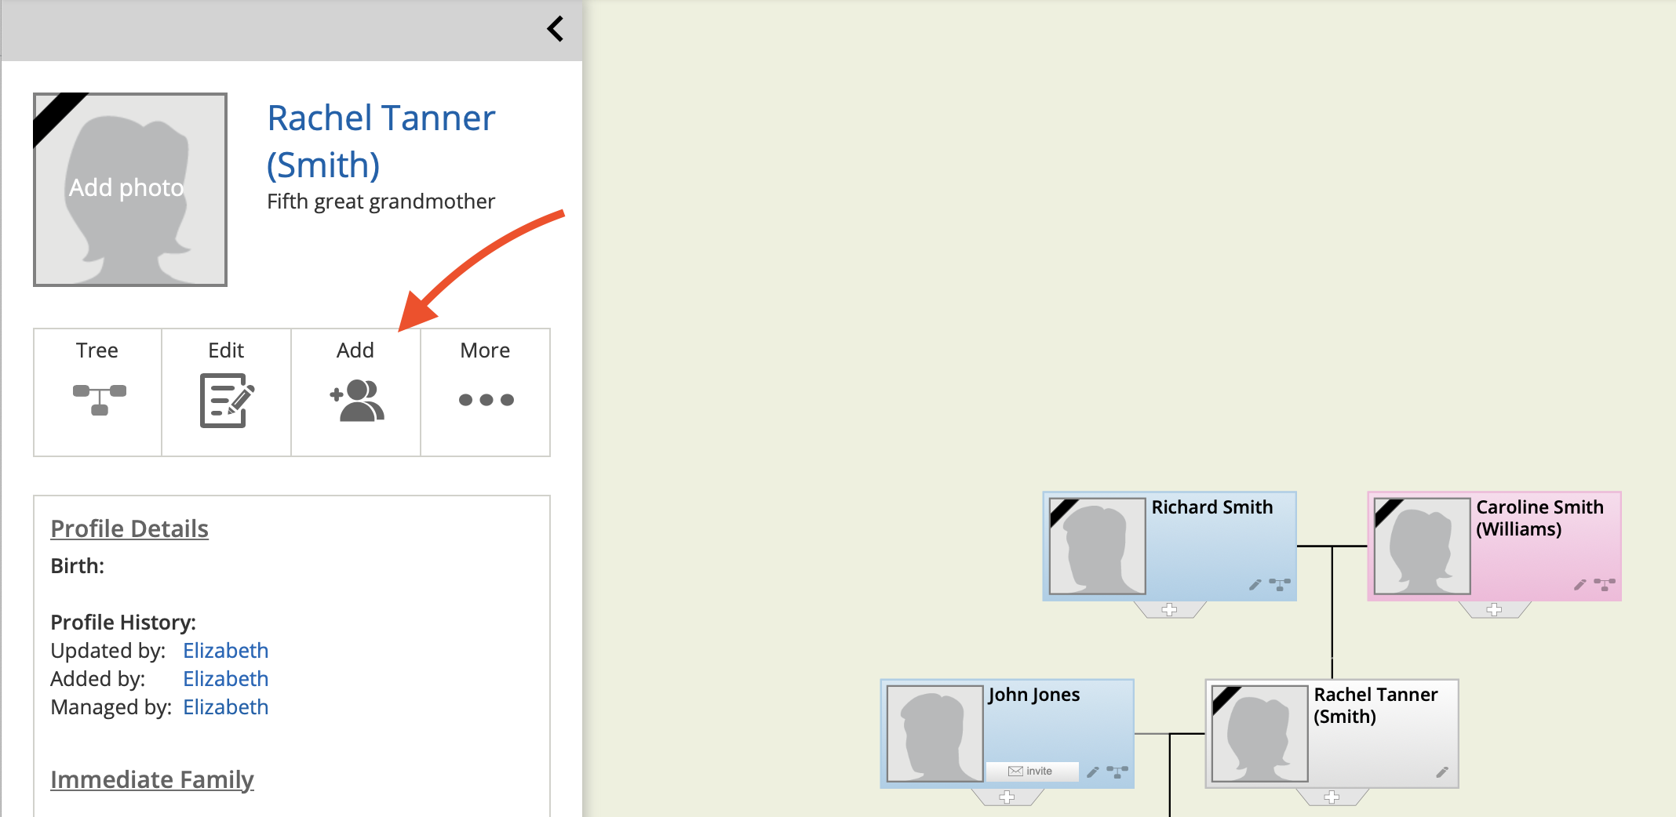Click Elizabeth next to Added by
Image resolution: width=1676 pixels, height=817 pixels.
pos(226,679)
